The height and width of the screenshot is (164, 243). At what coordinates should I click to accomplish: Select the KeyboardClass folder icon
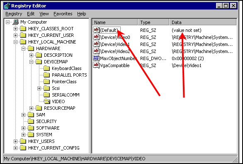pyautogui.click(x=46, y=68)
